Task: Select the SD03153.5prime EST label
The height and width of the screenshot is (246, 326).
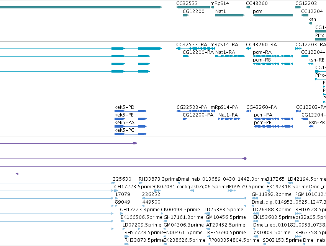Action: [x=282, y=240]
